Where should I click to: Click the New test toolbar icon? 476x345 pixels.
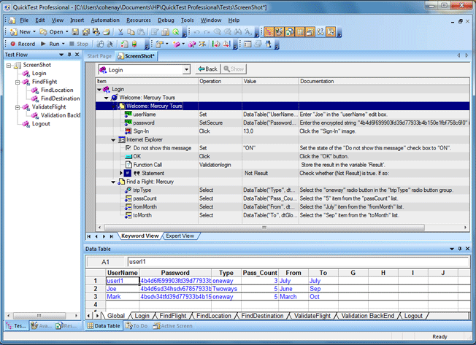coord(20,32)
